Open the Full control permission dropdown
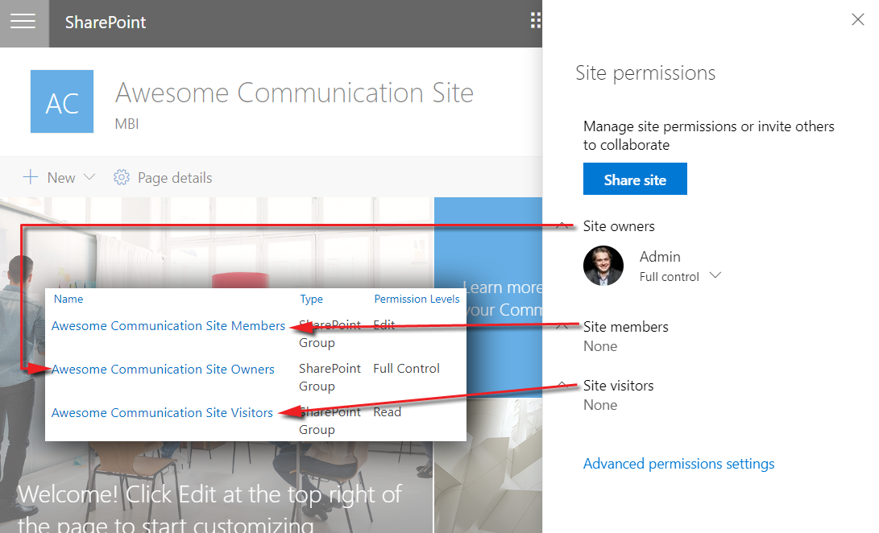The height and width of the screenshot is (533, 879). coord(715,276)
